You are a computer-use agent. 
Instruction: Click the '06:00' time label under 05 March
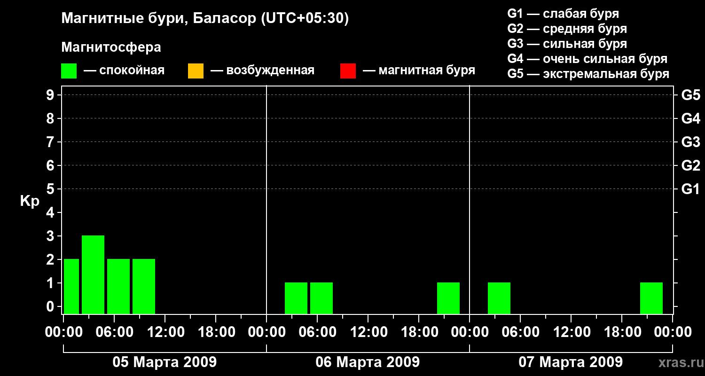pyautogui.click(x=114, y=332)
